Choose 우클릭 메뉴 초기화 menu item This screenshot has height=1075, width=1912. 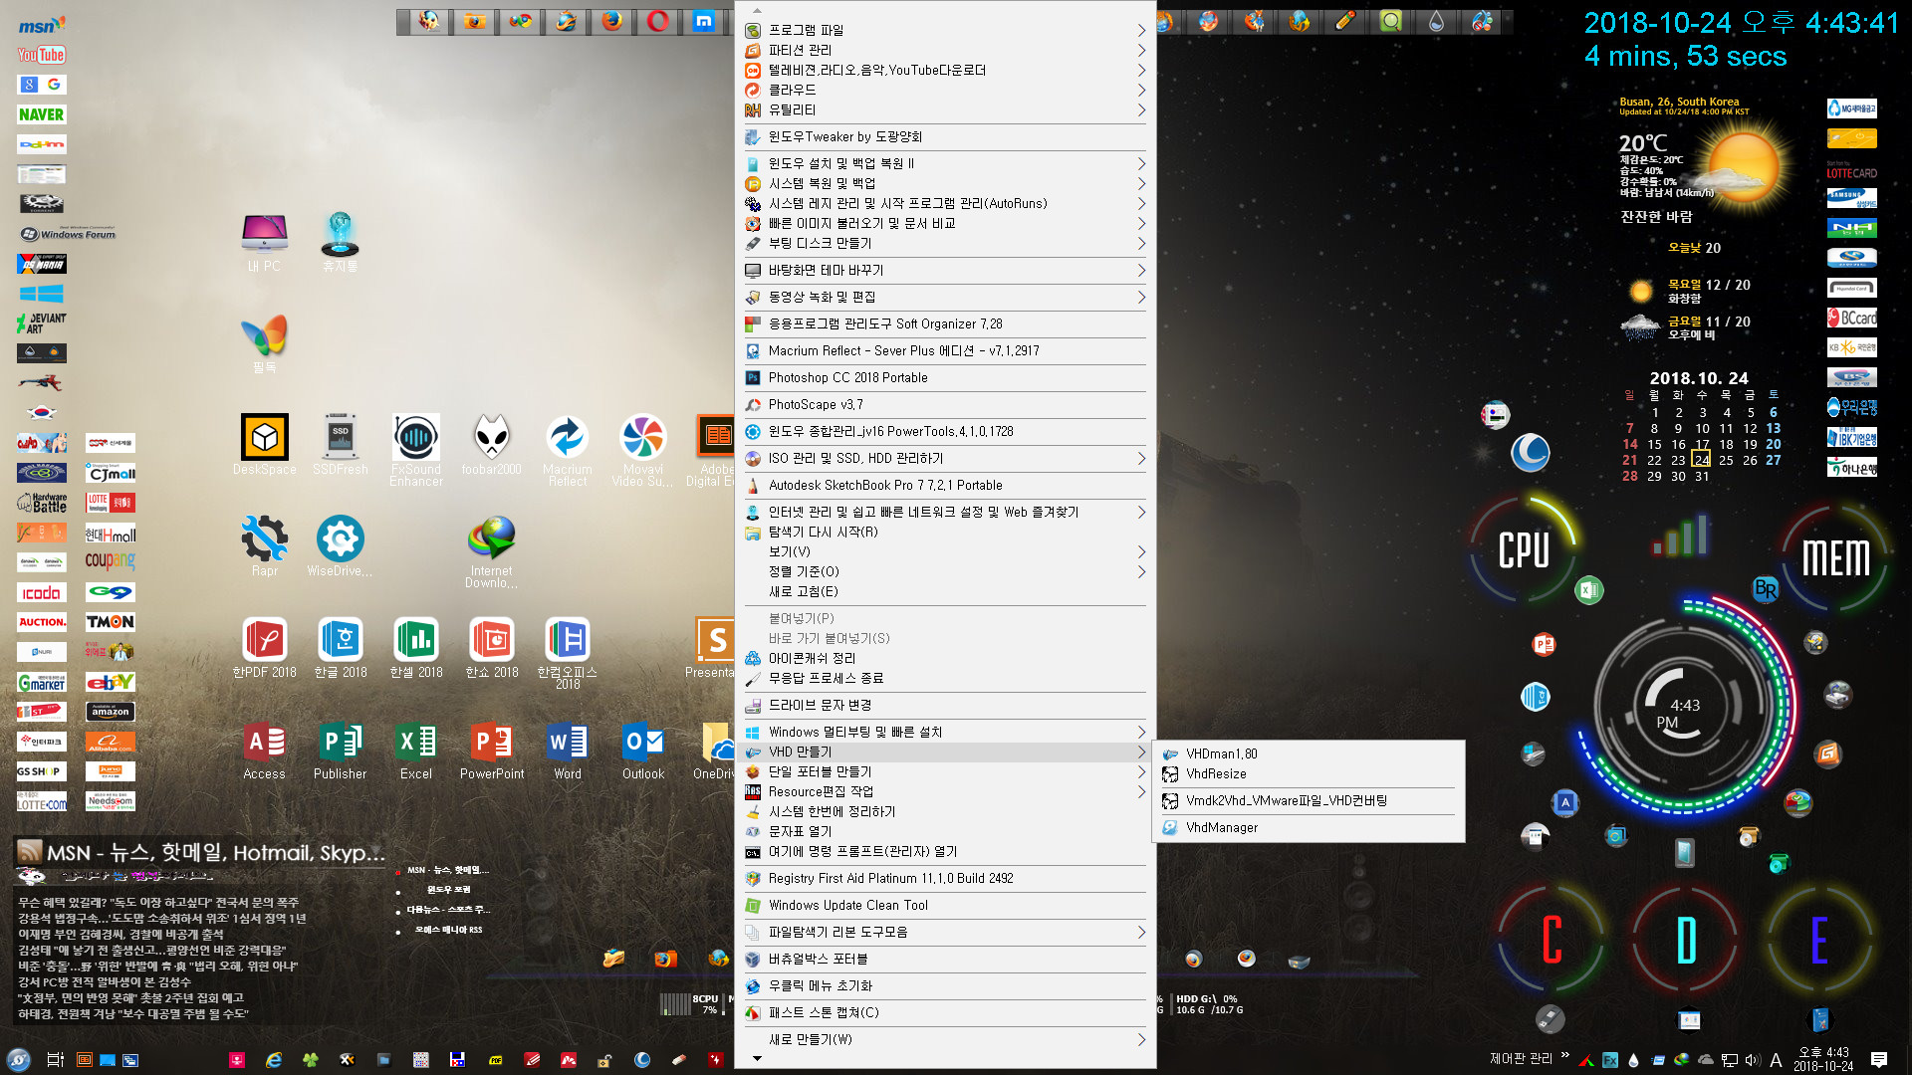click(945, 985)
